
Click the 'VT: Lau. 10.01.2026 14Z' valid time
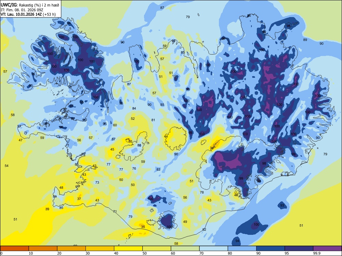pos(21,15)
